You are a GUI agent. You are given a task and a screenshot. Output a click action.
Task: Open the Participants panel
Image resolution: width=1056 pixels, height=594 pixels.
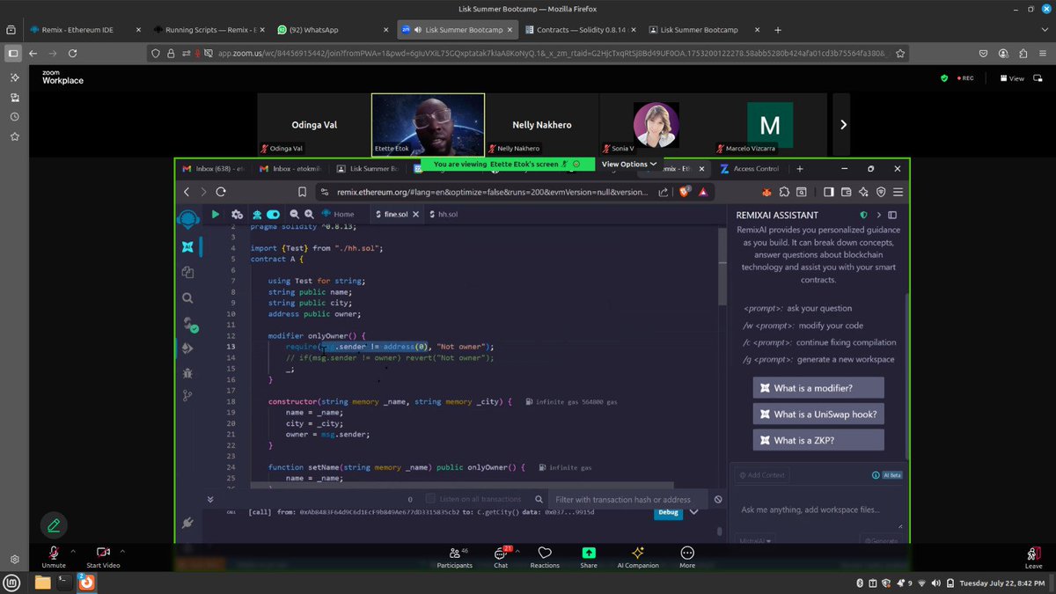coord(455,557)
